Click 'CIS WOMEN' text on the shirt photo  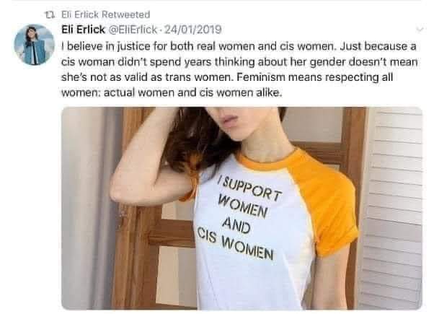coord(235,243)
